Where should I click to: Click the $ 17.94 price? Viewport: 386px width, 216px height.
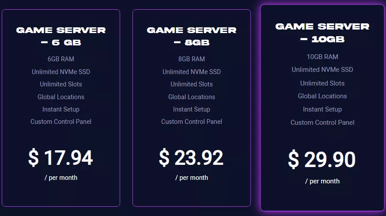[61, 158]
